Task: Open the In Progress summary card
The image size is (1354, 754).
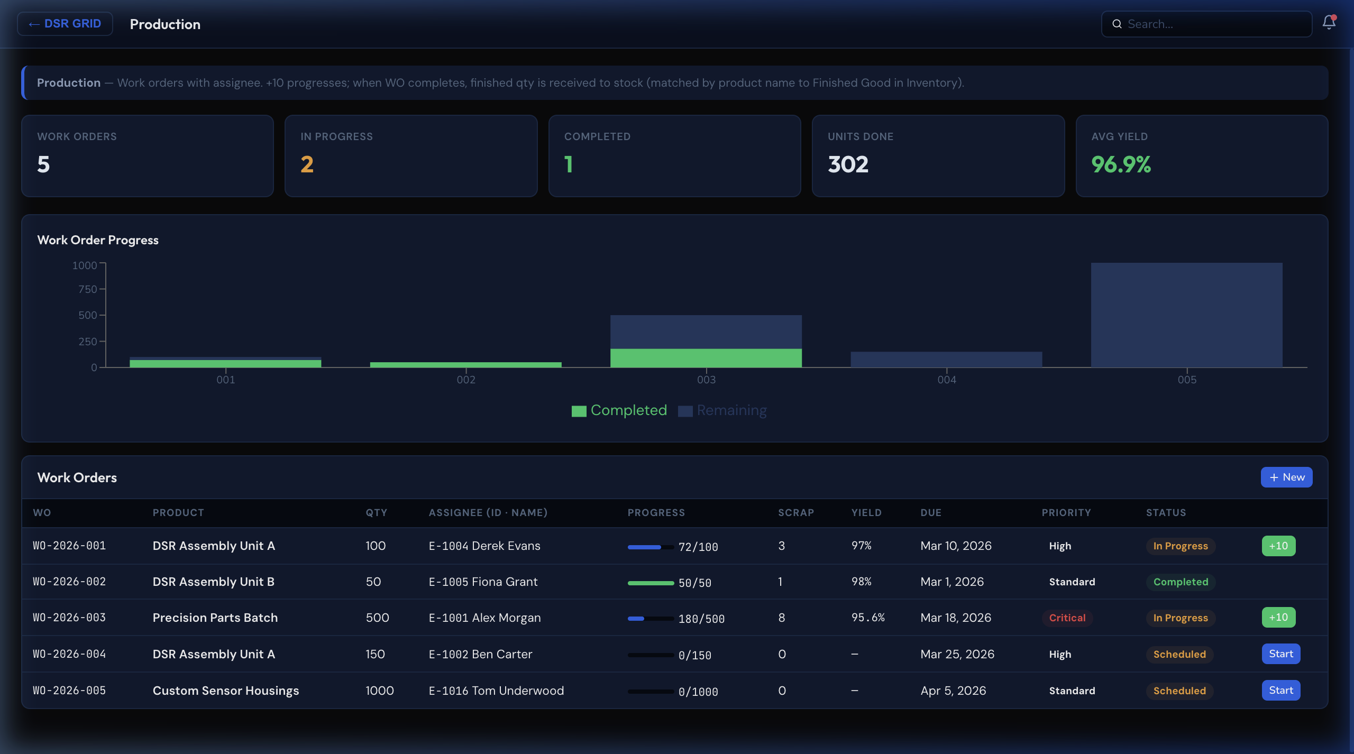Action: [x=411, y=156]
